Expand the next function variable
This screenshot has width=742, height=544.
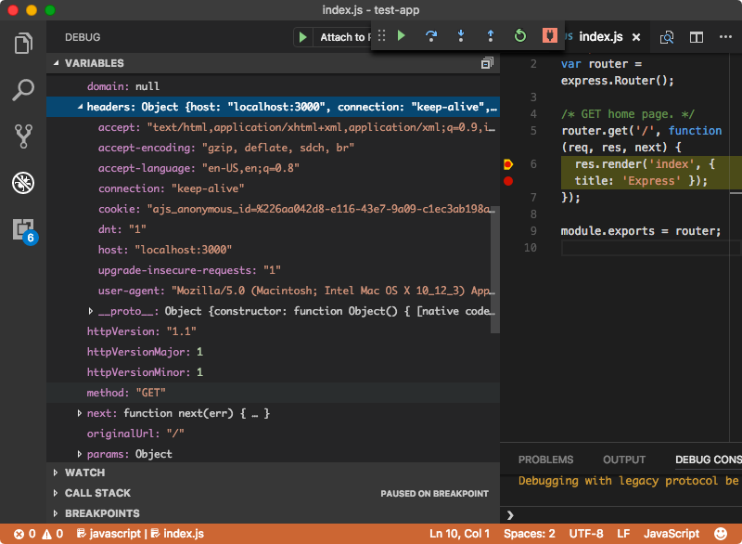click(x=79, y=413)
